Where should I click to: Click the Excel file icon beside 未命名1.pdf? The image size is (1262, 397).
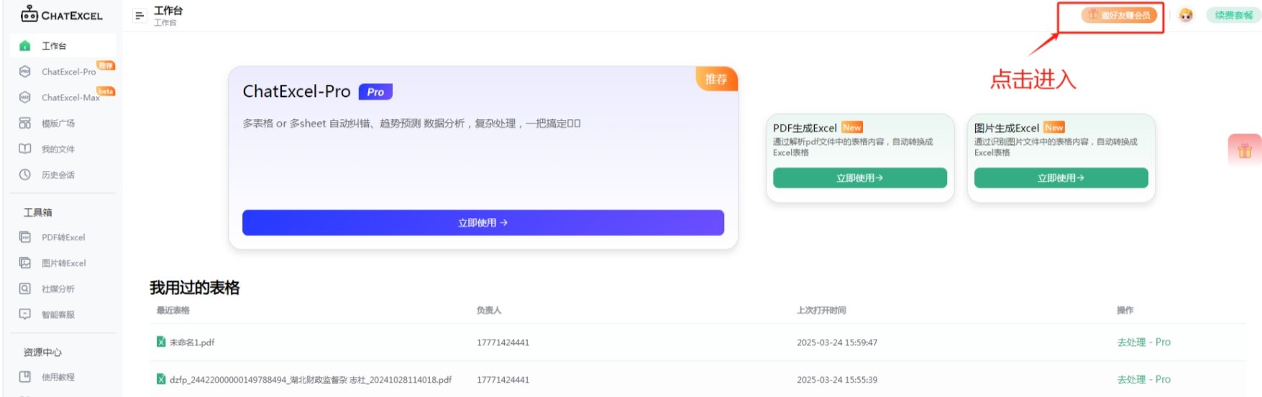click(161, 342)
